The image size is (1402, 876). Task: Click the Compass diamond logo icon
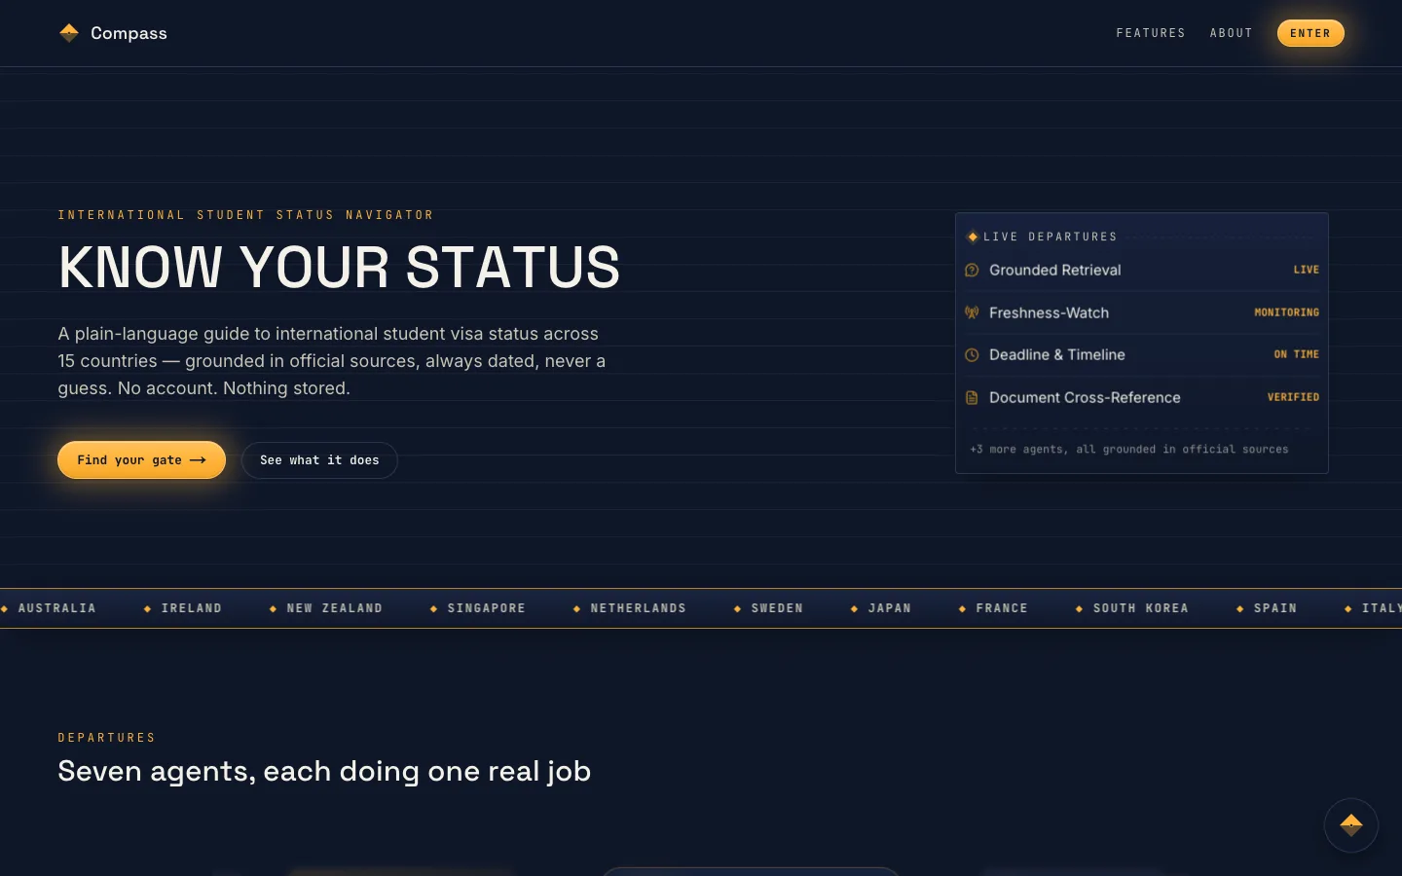click(68, 33)
